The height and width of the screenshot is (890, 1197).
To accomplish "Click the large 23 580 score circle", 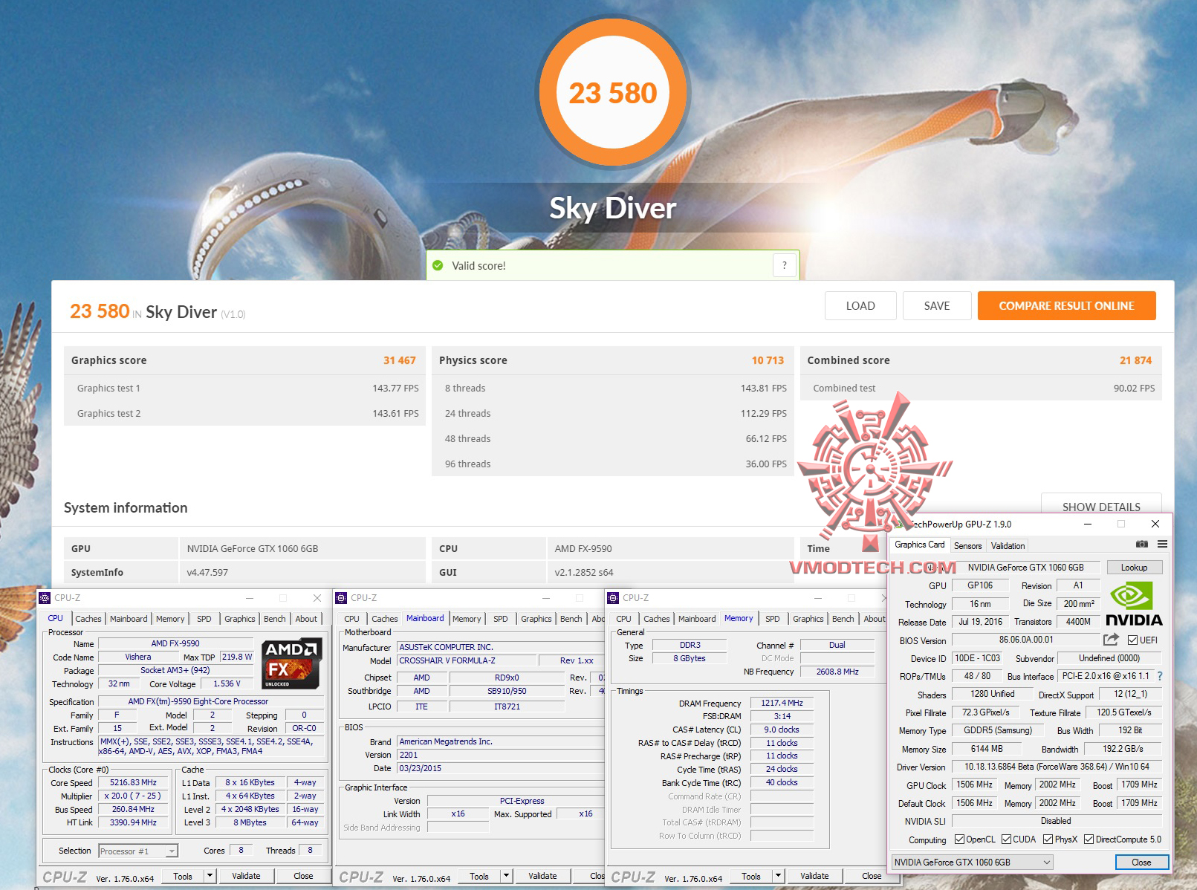I will click(x=613, y=93).
